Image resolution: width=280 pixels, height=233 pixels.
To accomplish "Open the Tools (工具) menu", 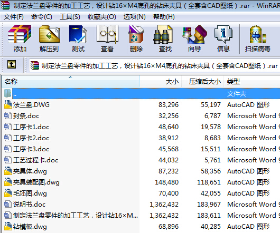I will tap(70, 17).
